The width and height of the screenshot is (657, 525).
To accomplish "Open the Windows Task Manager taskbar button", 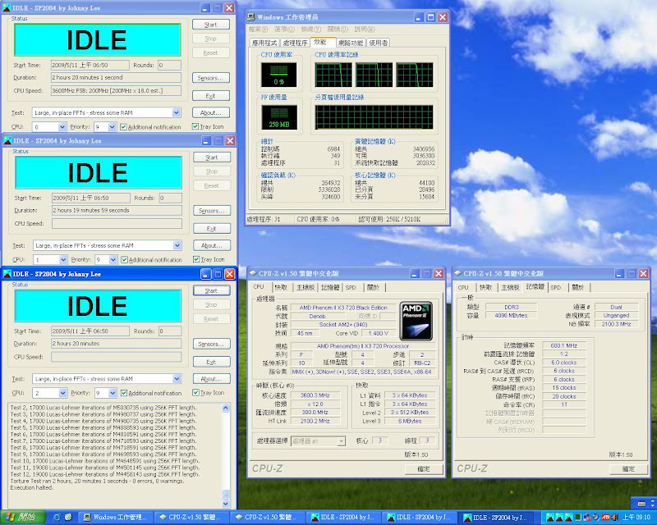I will click(113, 518).
